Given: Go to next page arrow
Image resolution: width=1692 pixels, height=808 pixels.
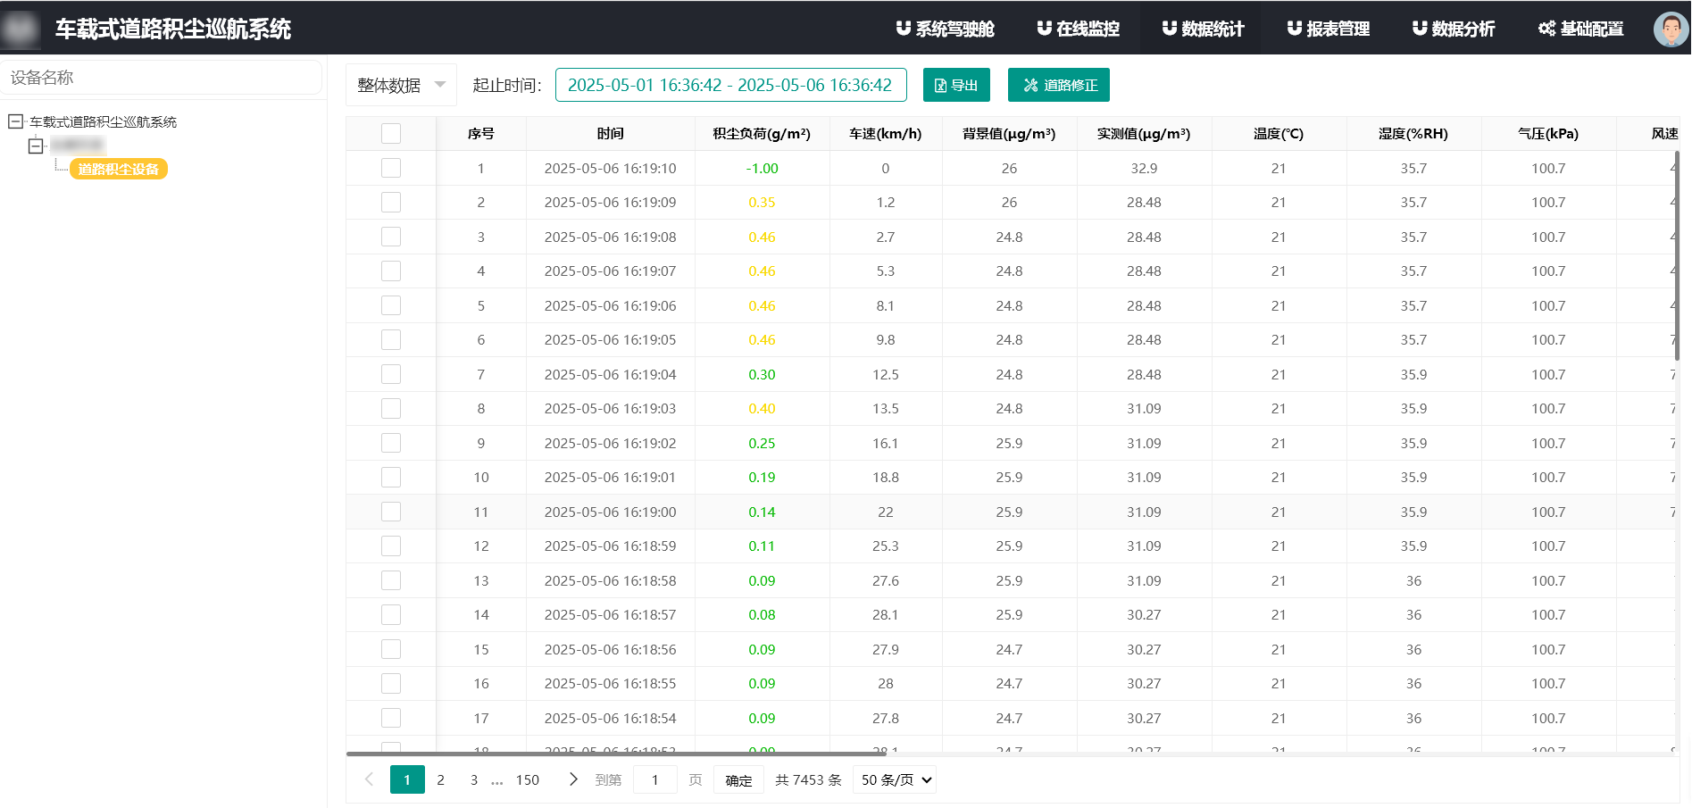Looking at the screenshot, I should point(573,779).
